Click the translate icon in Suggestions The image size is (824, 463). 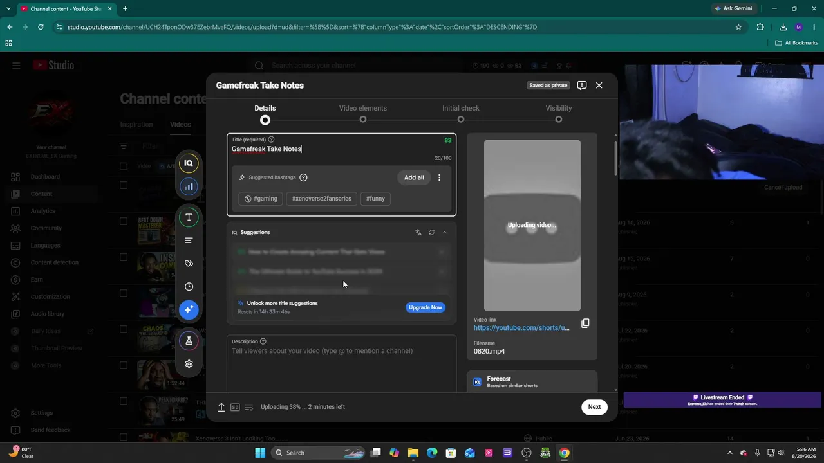[x=418, y=233]
